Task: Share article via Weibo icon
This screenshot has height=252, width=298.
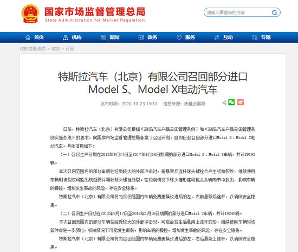Action: pos(241,102)
